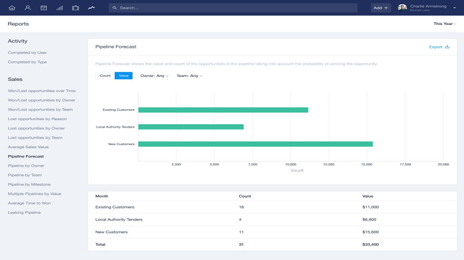Open the Pipeline by Owner report
The image size is (464, 260).
(26, 166)
